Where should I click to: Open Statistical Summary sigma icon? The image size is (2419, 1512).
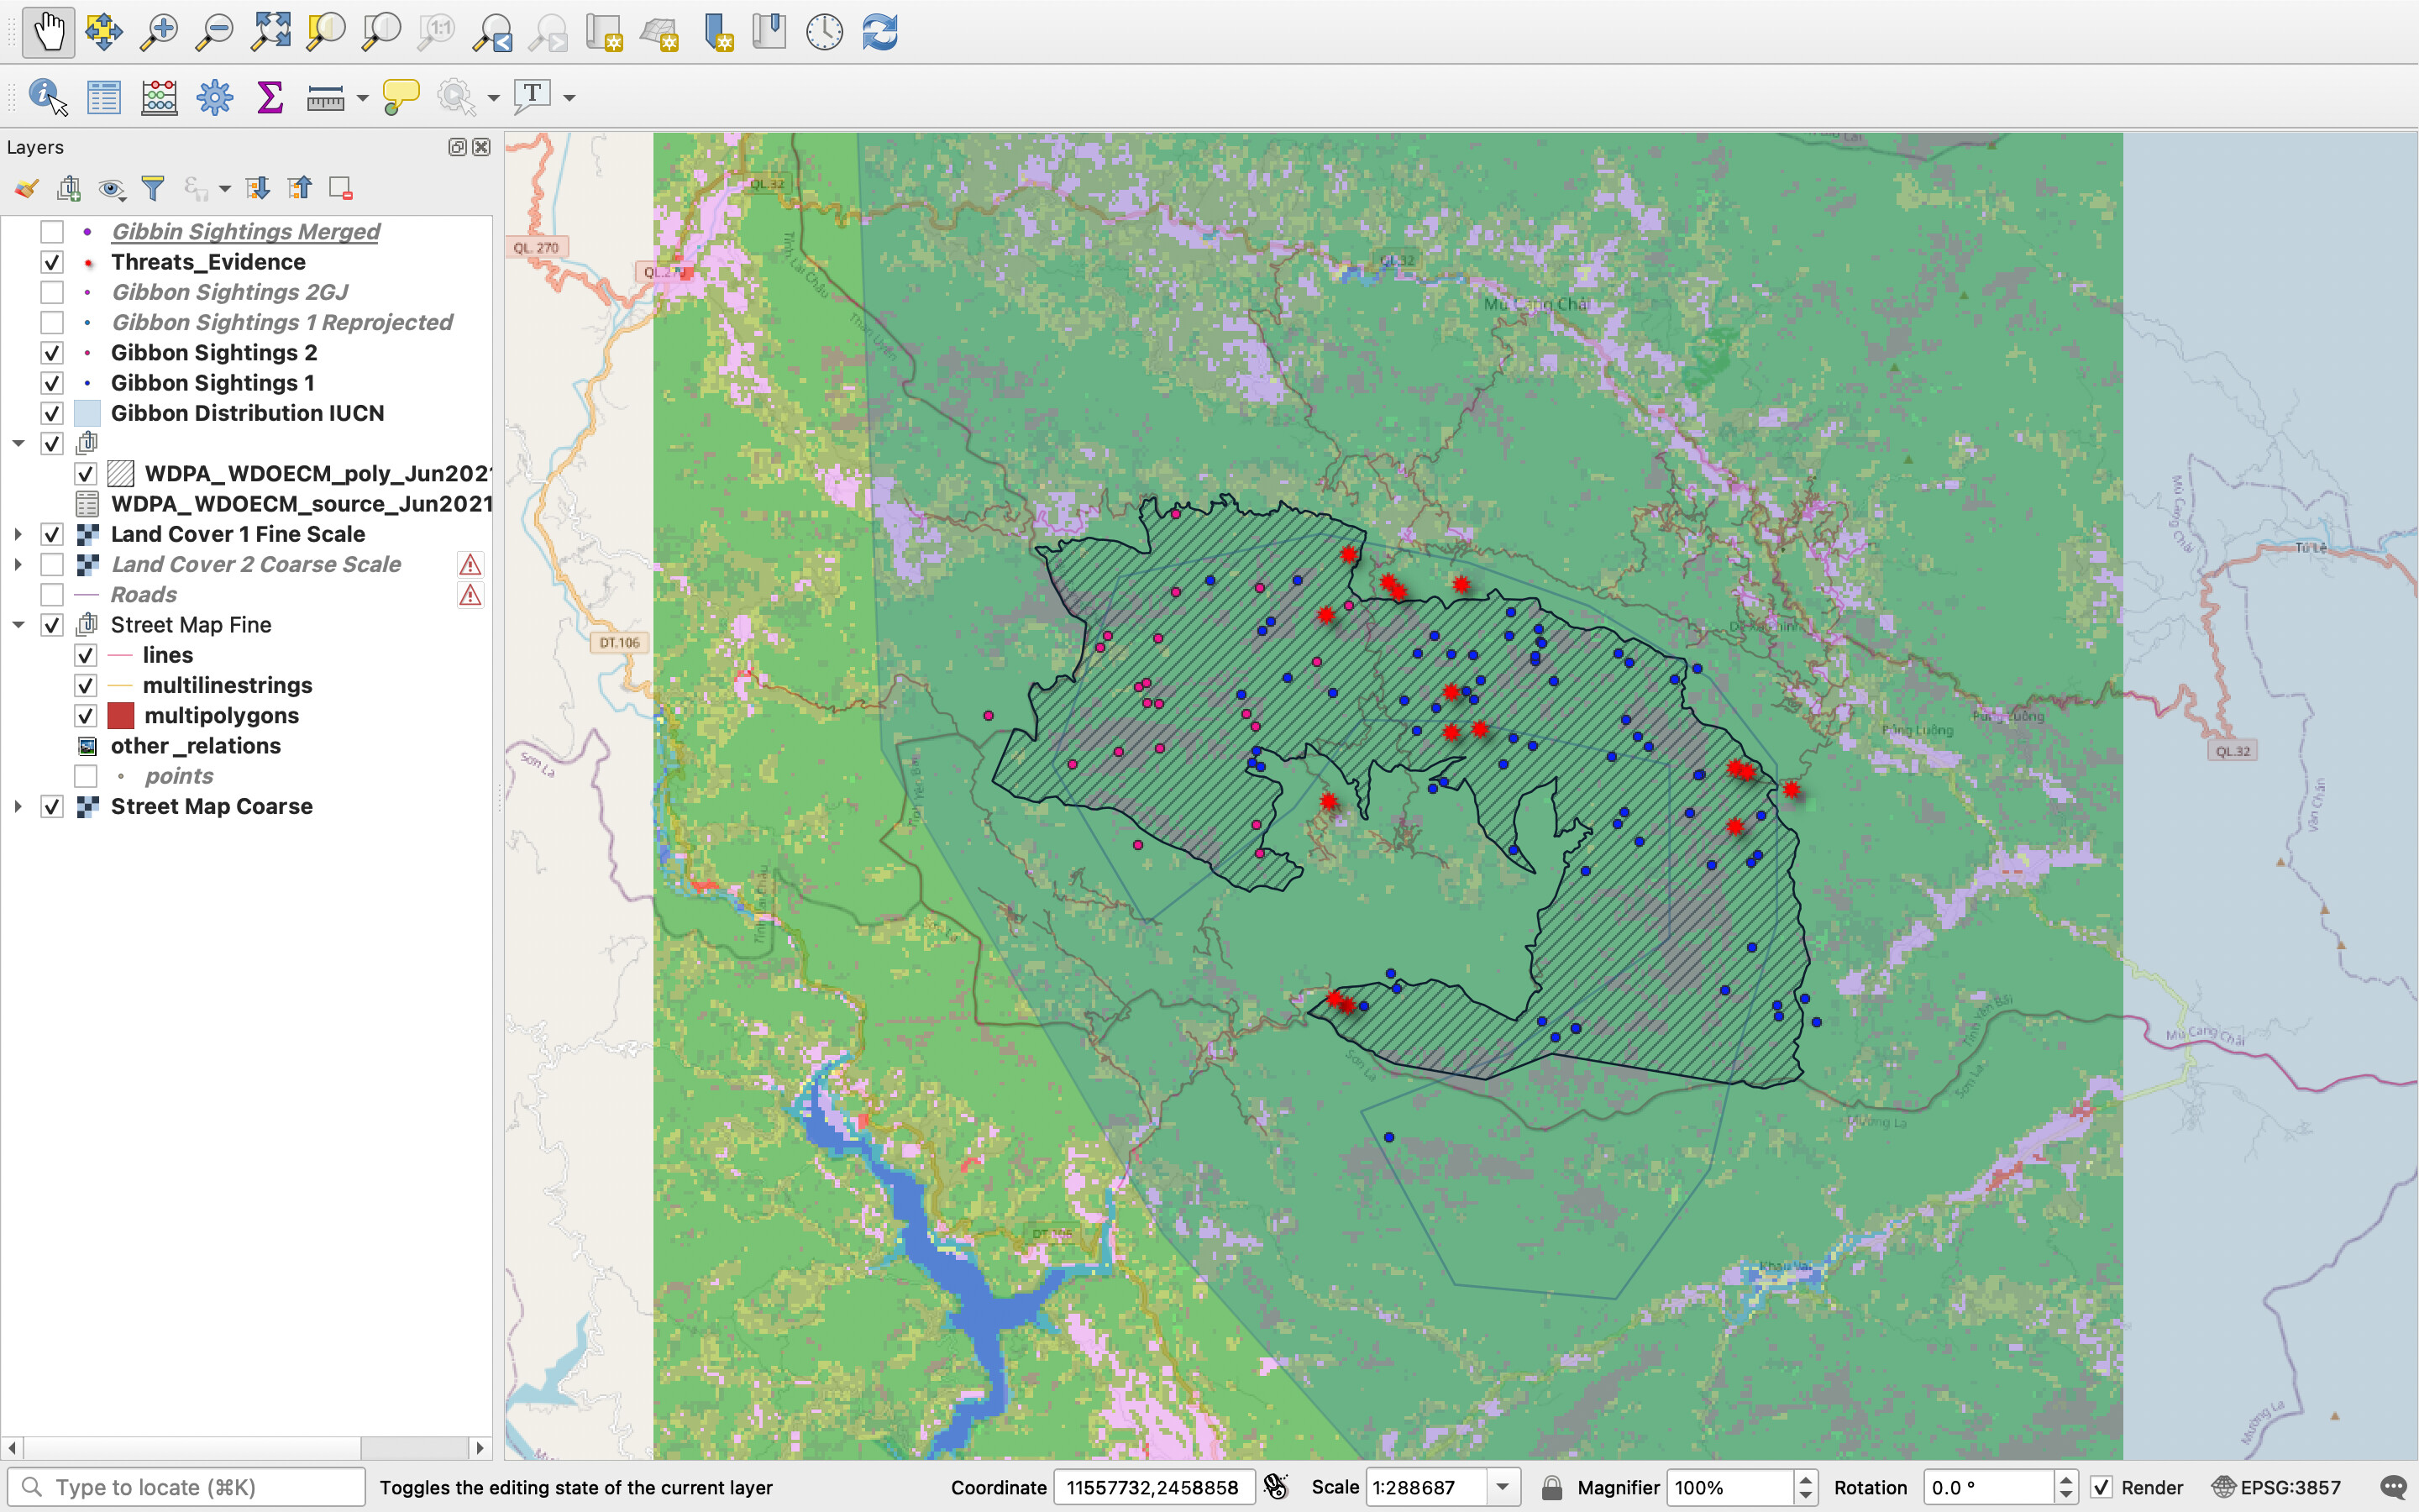tap(270, 97)
